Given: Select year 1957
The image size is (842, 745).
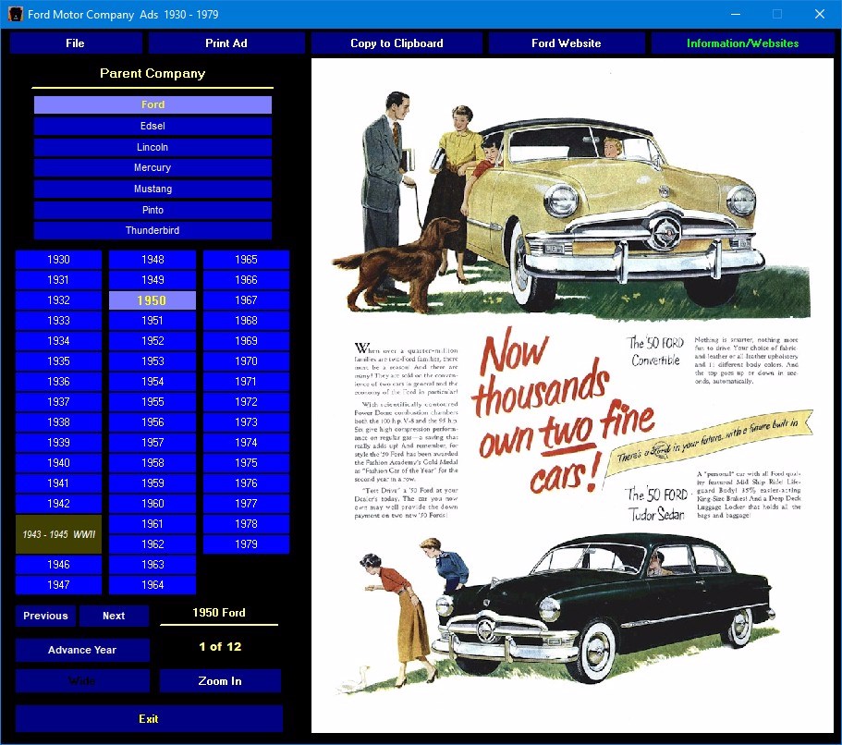Looking at the screenshot, I should point(153,443).
